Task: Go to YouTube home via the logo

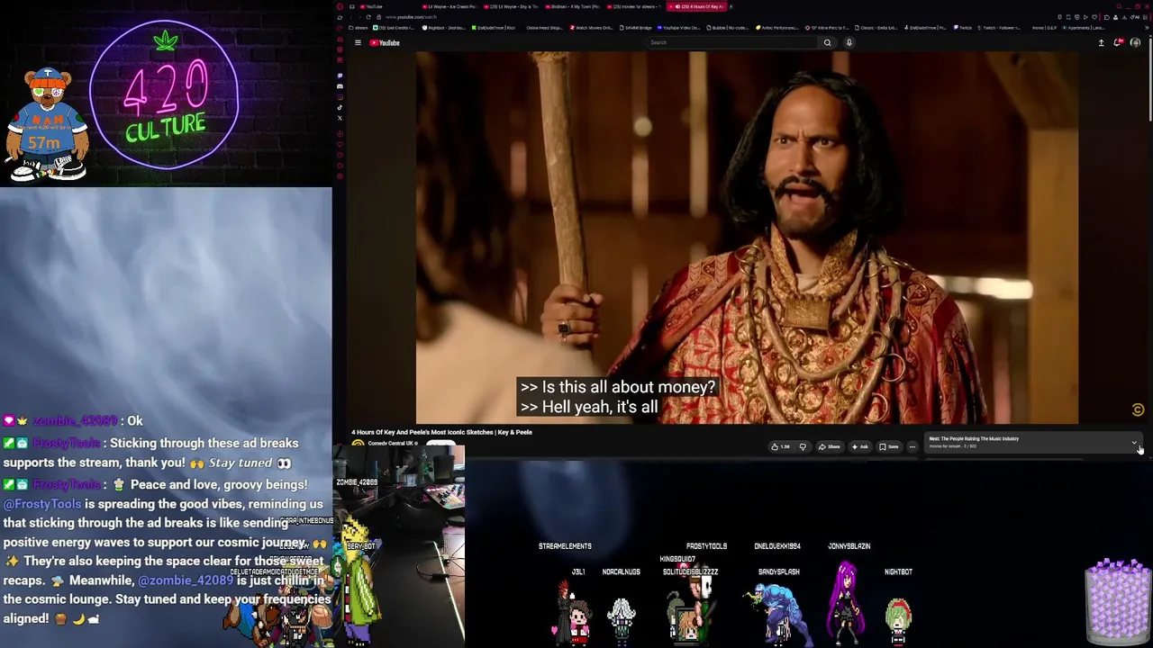Action: (x=385, y=42)
